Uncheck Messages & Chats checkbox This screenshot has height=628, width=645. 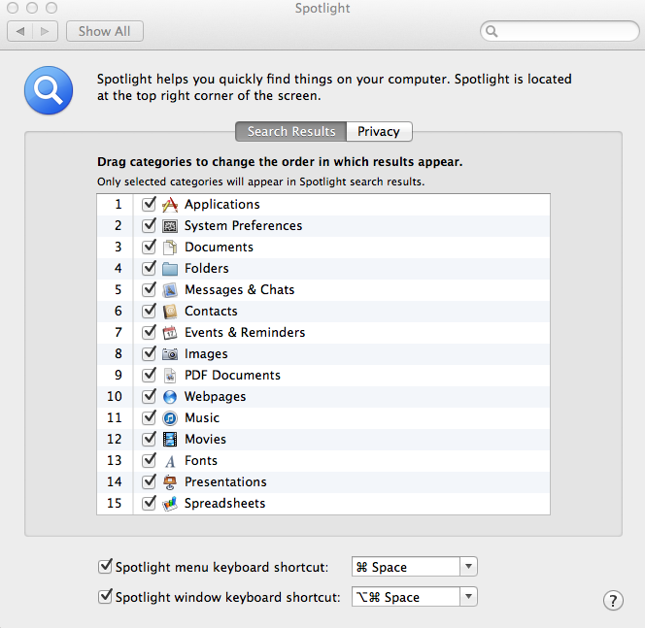tap(149, 289)
